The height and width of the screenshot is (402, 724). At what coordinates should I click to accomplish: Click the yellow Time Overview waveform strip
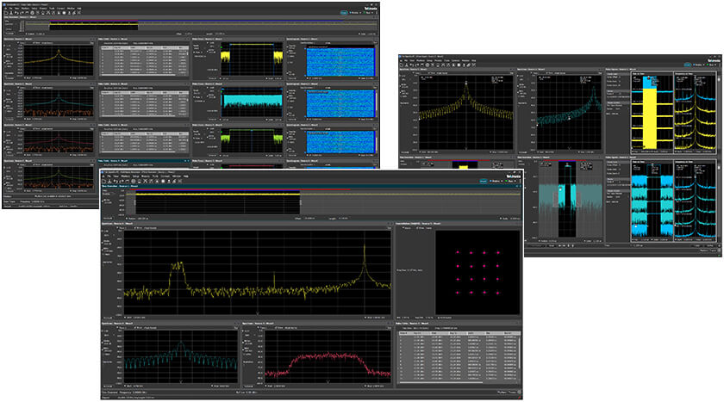215,196
